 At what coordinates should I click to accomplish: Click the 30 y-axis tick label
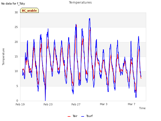(x=16, y=12)
